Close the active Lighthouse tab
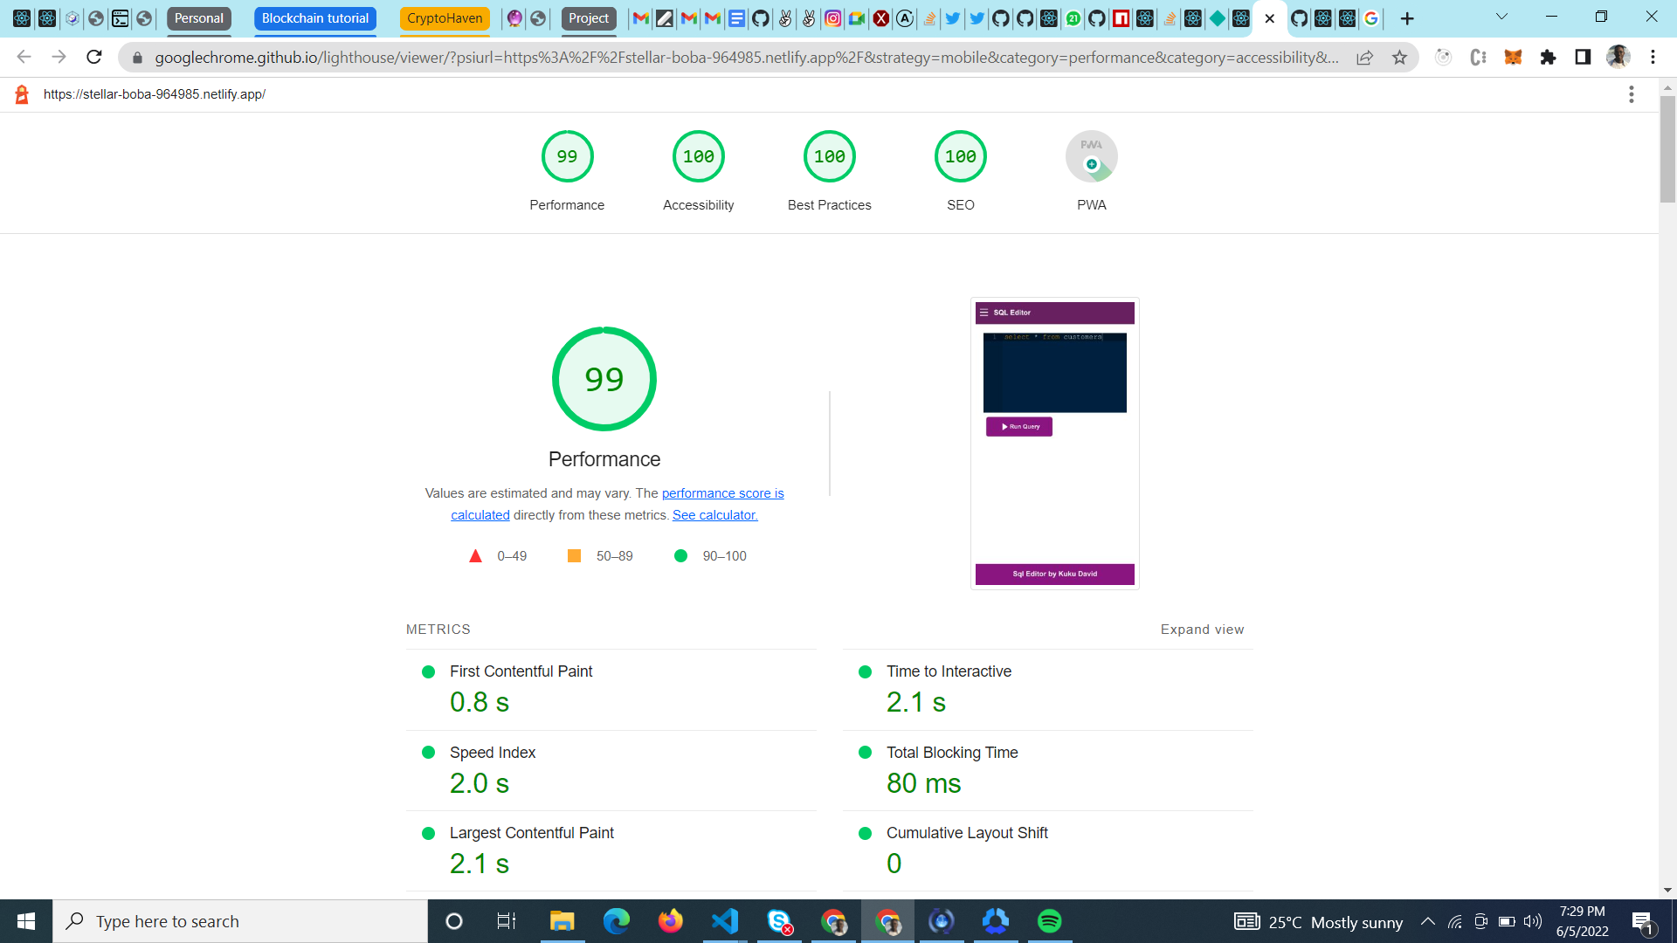Screen dimensions: 1677x943 click(1270, 18)
